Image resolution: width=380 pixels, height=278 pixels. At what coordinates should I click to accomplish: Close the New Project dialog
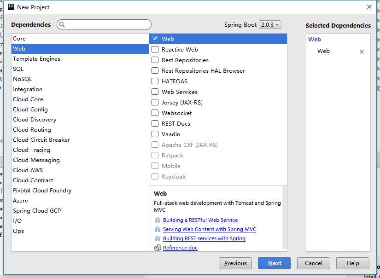coord(369,7)
